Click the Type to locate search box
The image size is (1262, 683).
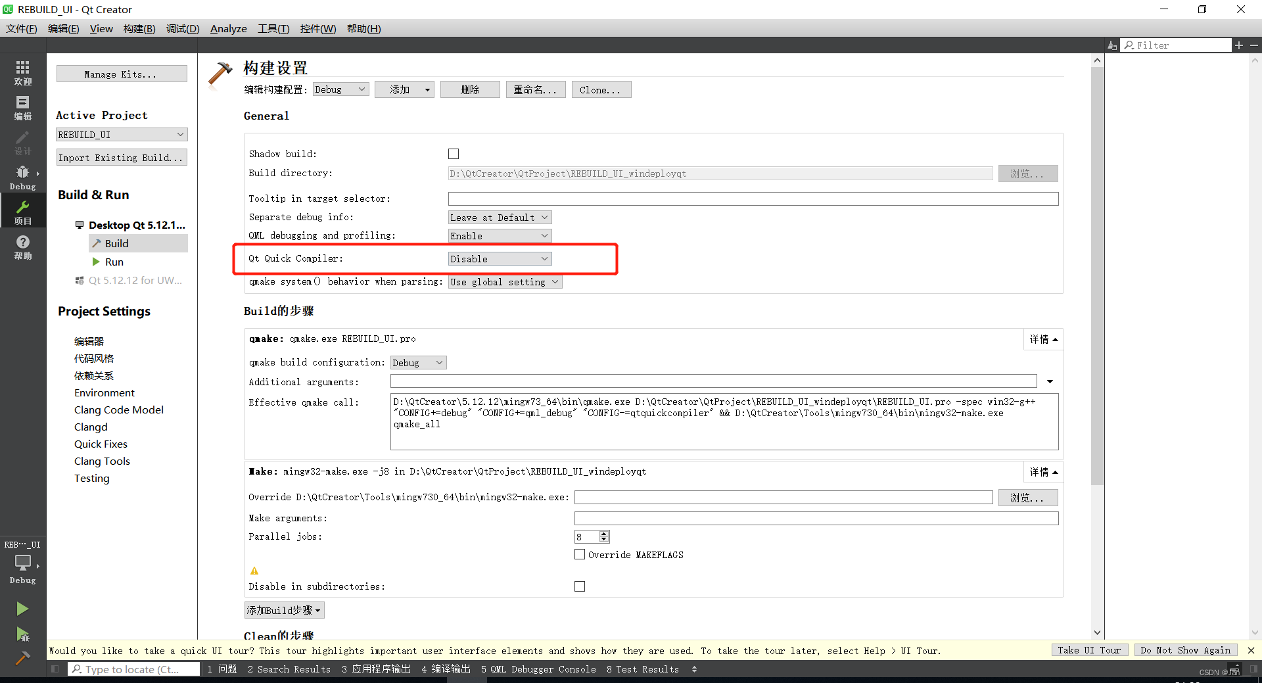[x=133, y=669]
